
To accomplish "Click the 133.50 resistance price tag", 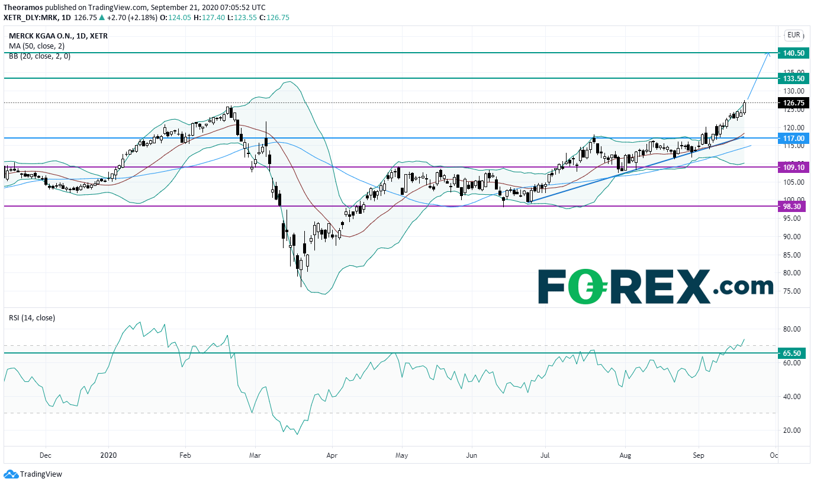I will coord(793,78).
